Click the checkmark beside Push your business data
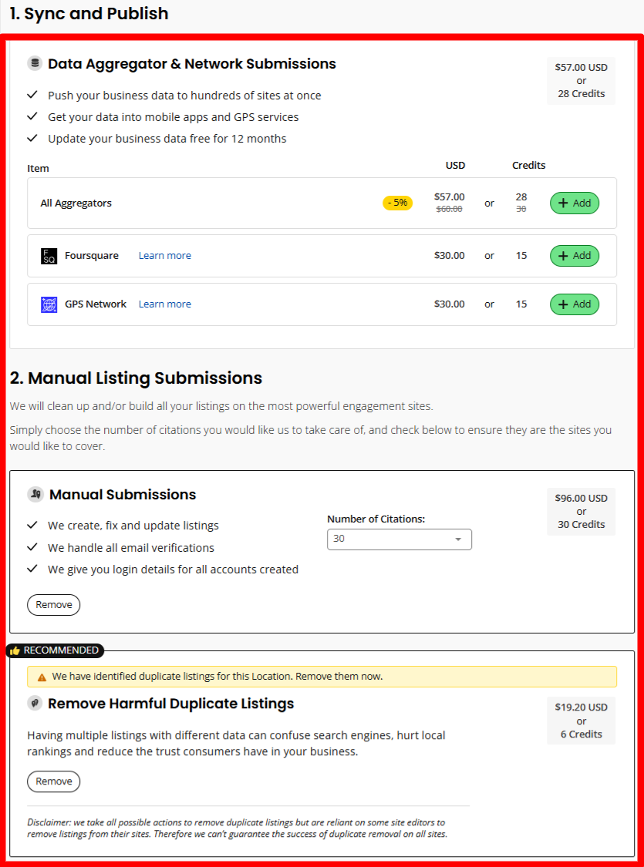644x867 pixels. coord(32,96)
